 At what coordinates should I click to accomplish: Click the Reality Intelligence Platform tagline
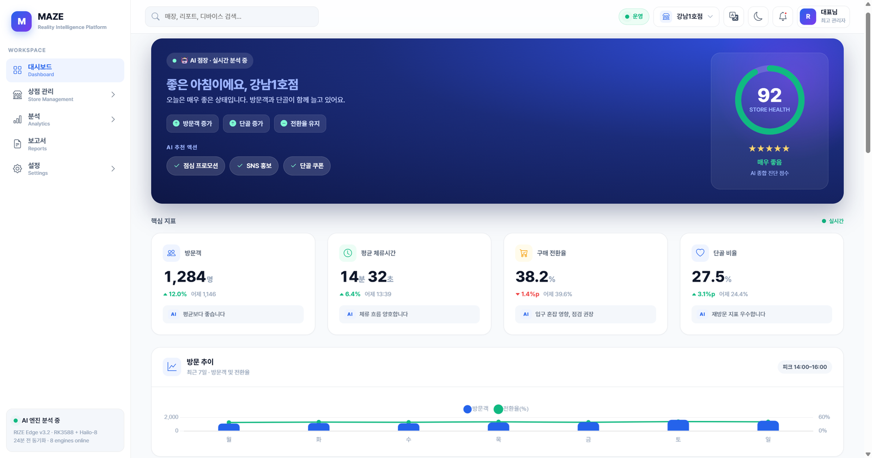tap(72, 27)
